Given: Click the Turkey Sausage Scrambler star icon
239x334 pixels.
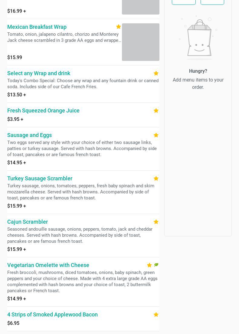Looking at the screenshot, I should (156, 179).
